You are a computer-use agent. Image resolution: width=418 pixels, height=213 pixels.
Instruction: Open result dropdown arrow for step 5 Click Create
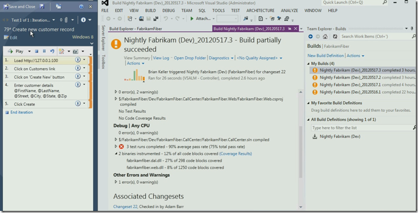coord(84,103)
